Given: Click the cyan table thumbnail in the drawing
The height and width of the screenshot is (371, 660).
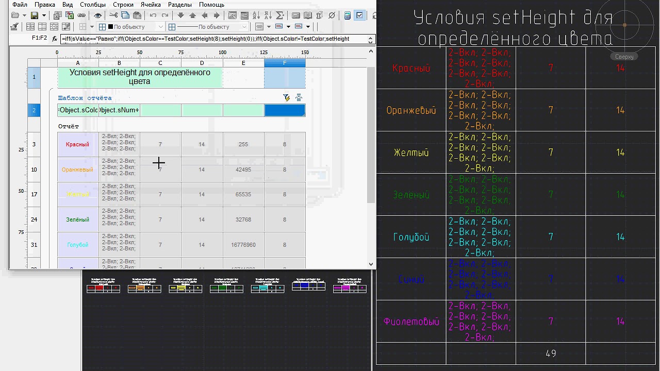Looking at the screenshot, I should [268, 285].
